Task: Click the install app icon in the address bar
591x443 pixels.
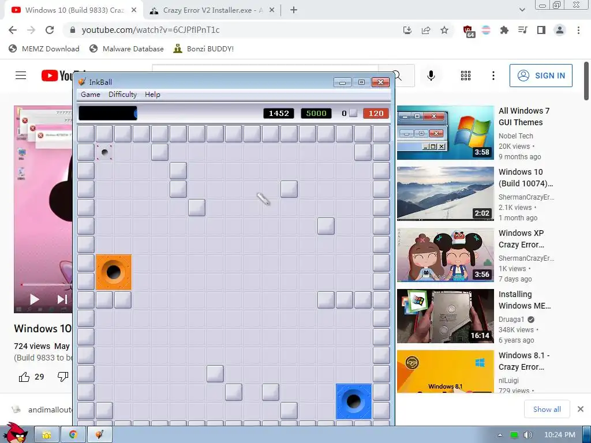Action: 407,30
